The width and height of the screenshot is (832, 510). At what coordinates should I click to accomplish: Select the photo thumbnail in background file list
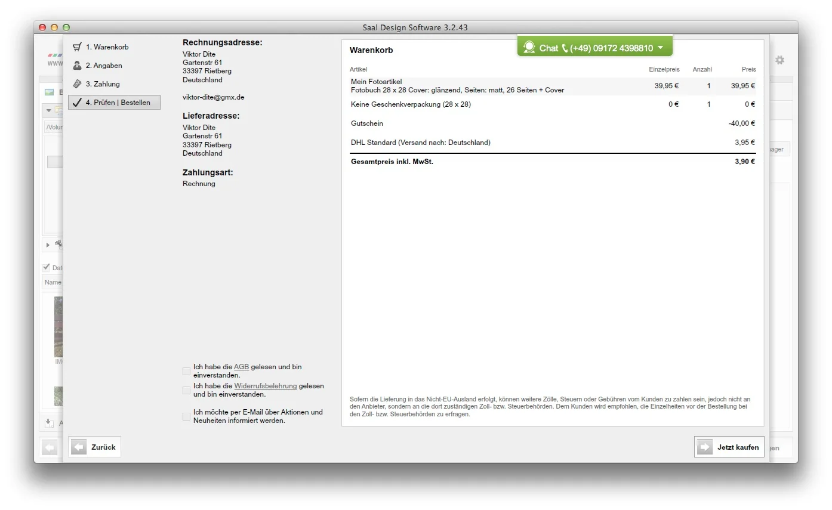[58, 326]
